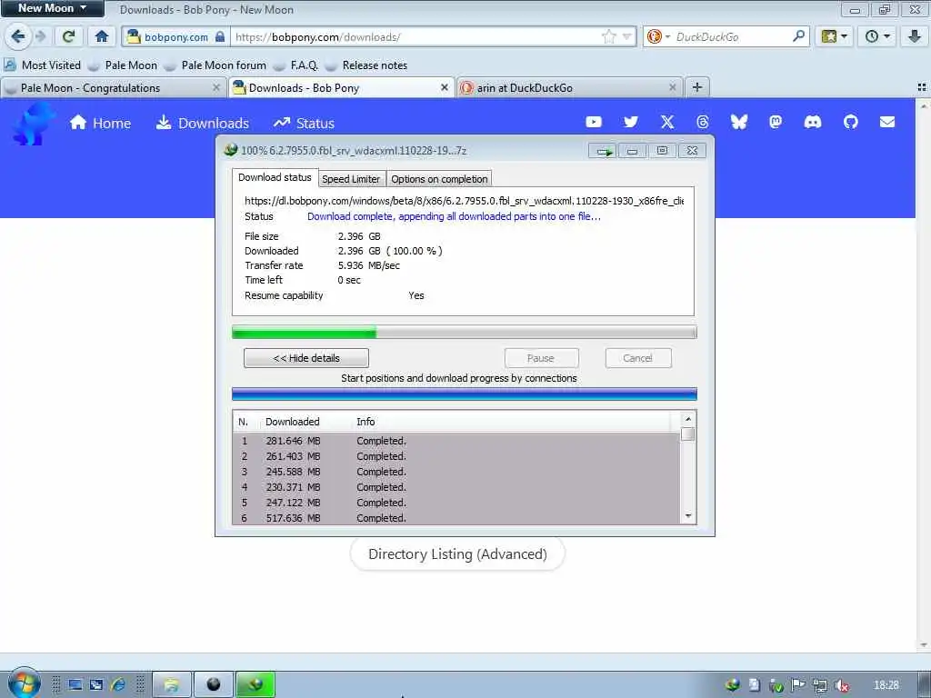This screenshot has width=931, height=698.
Task: Open Downloads in site navigation
Action: pos(202,123)
